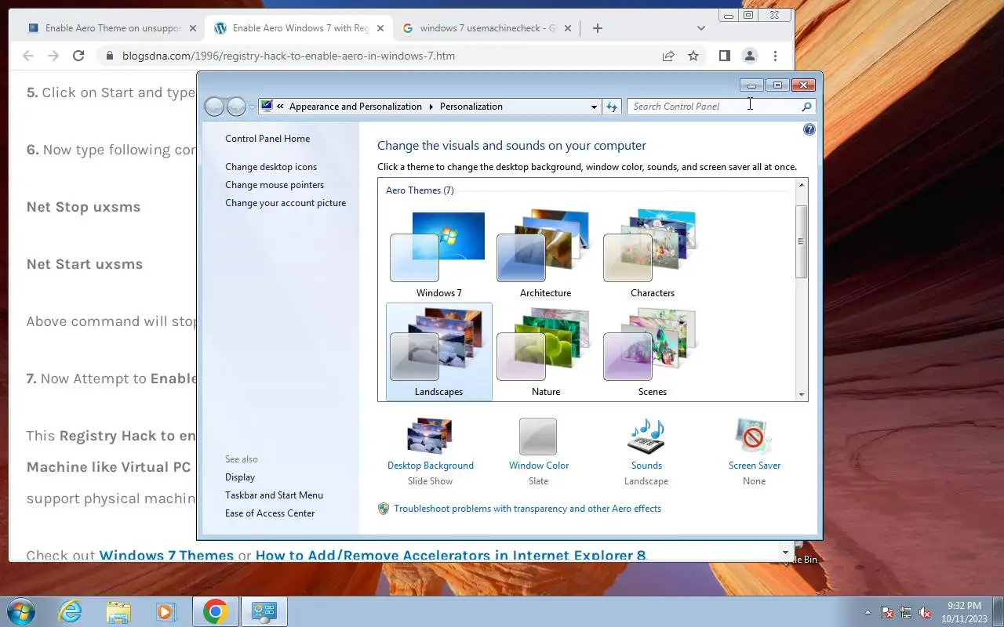
Task: Open Windows Explorer from taskbar
Action: [118, 611]
